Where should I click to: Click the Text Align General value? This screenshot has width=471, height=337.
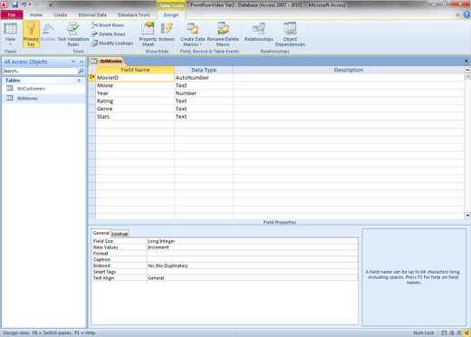pos(253,278)
